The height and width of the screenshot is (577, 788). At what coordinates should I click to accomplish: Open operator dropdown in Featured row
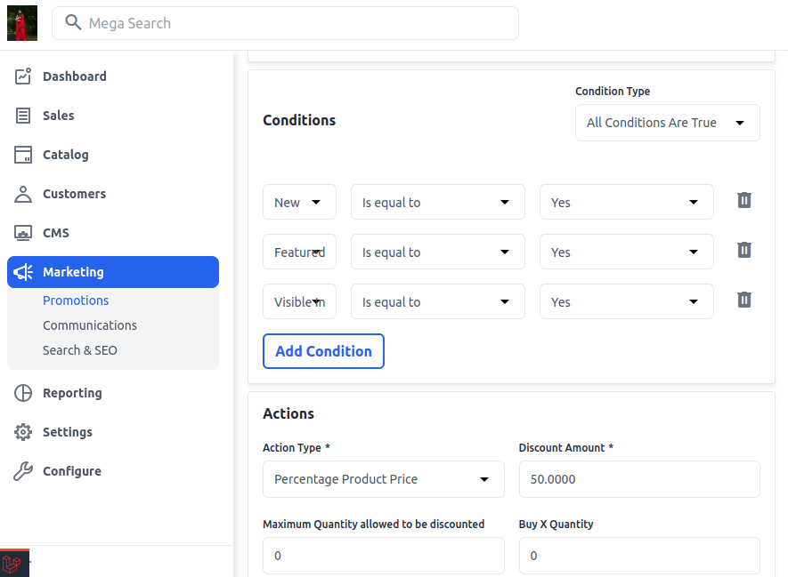pyautogui.click(x=438, y=252)
